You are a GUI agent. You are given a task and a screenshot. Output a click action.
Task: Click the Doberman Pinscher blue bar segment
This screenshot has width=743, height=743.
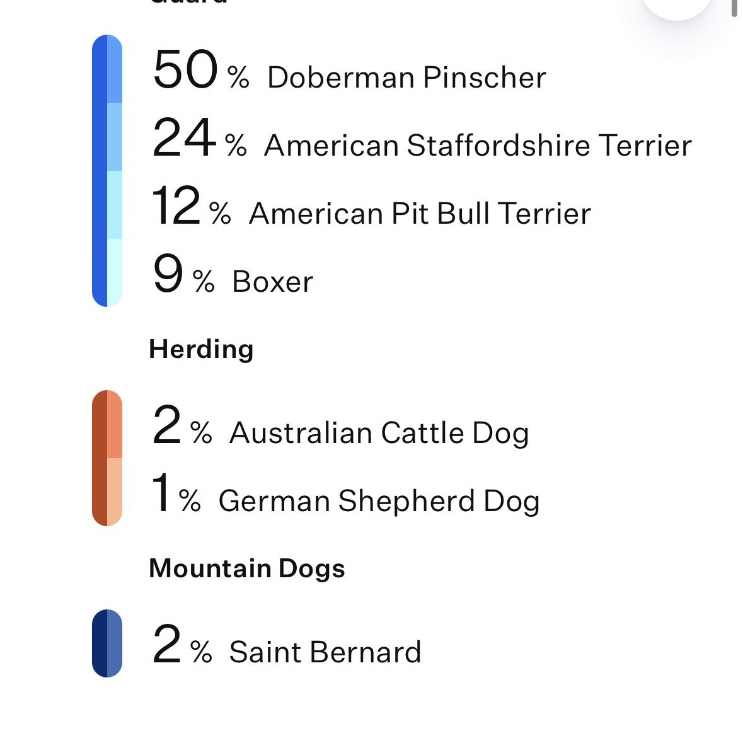click(115, 69)
